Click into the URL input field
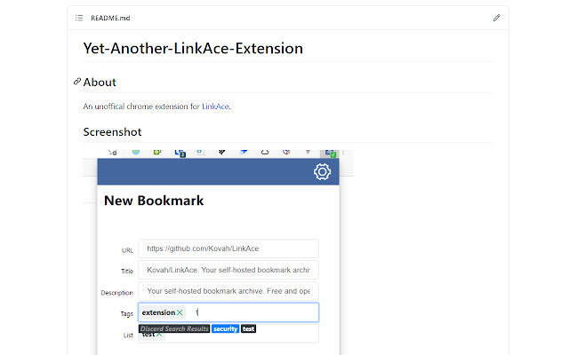569x355 pixels. coord(228,249)
